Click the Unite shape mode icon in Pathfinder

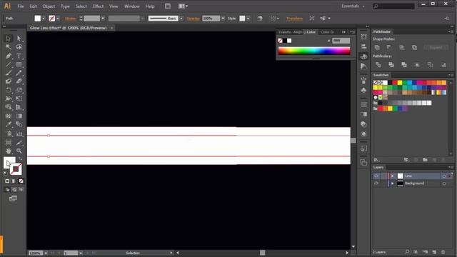[377, 47]
